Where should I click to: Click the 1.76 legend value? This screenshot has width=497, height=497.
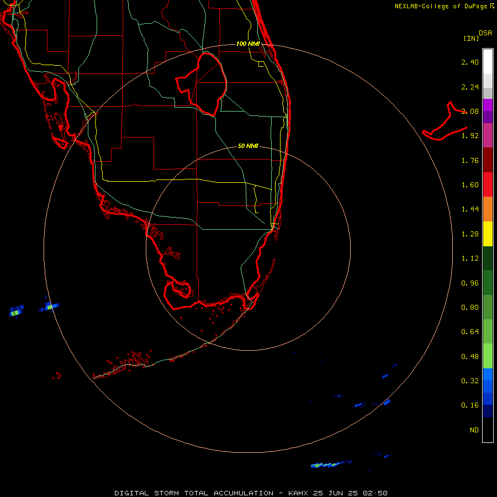470,160
